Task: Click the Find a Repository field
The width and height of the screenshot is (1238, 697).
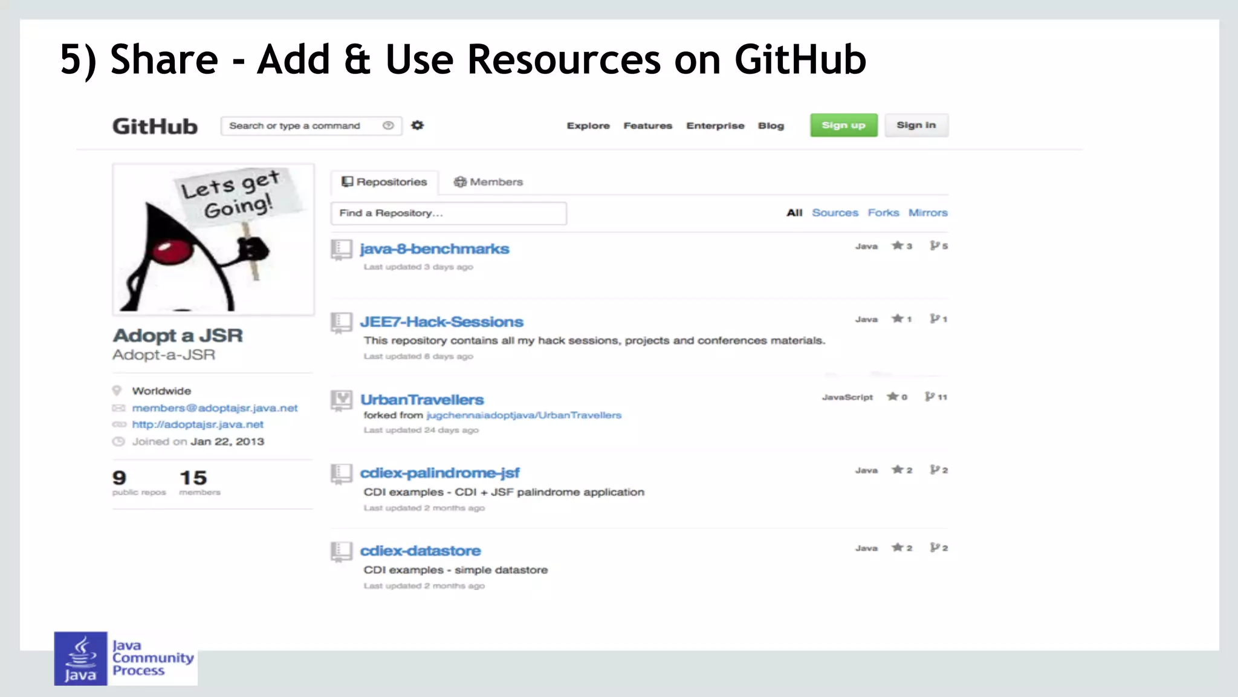Action: (449, 213)
